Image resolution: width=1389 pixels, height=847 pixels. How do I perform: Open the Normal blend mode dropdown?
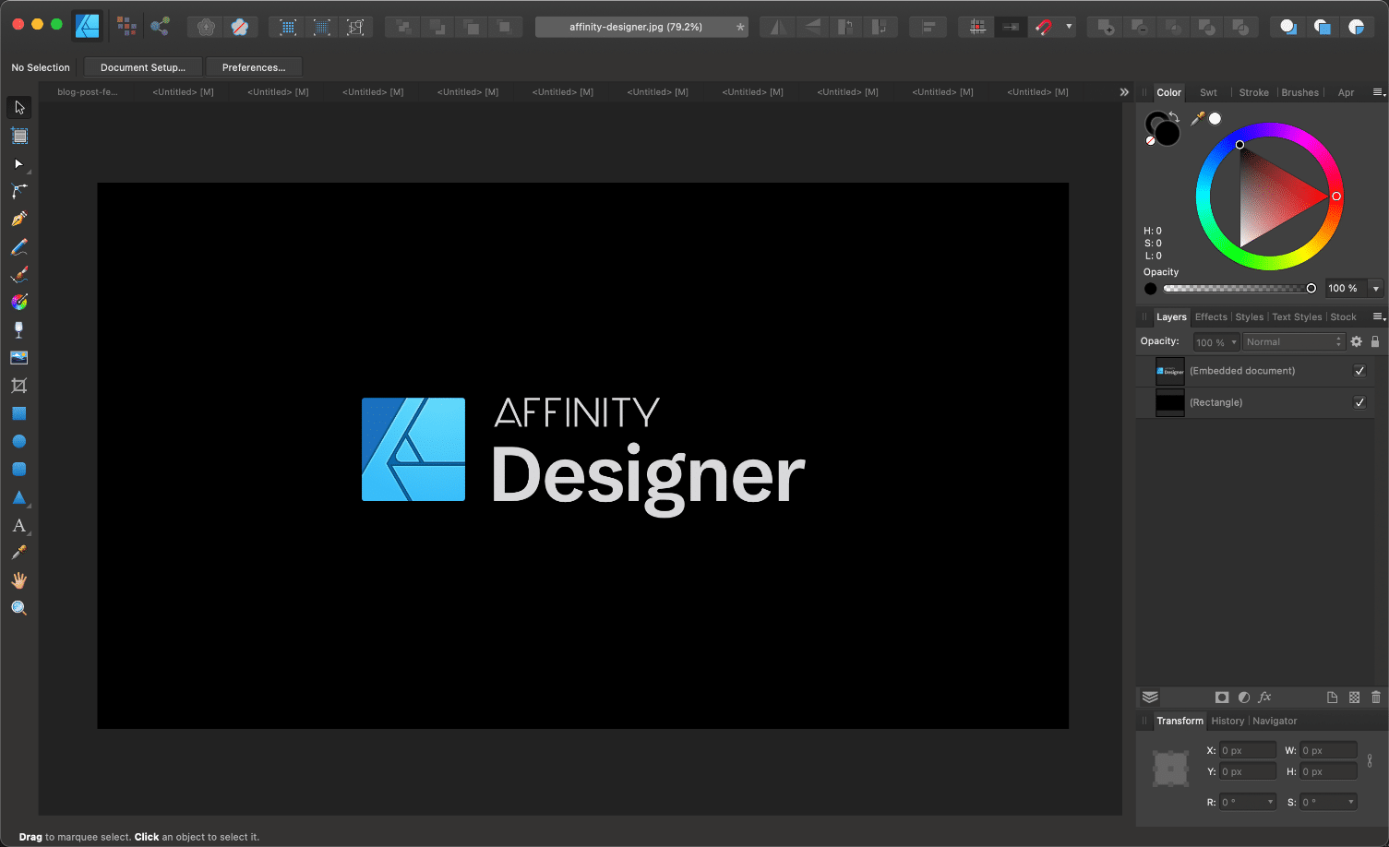point(1293,342)
